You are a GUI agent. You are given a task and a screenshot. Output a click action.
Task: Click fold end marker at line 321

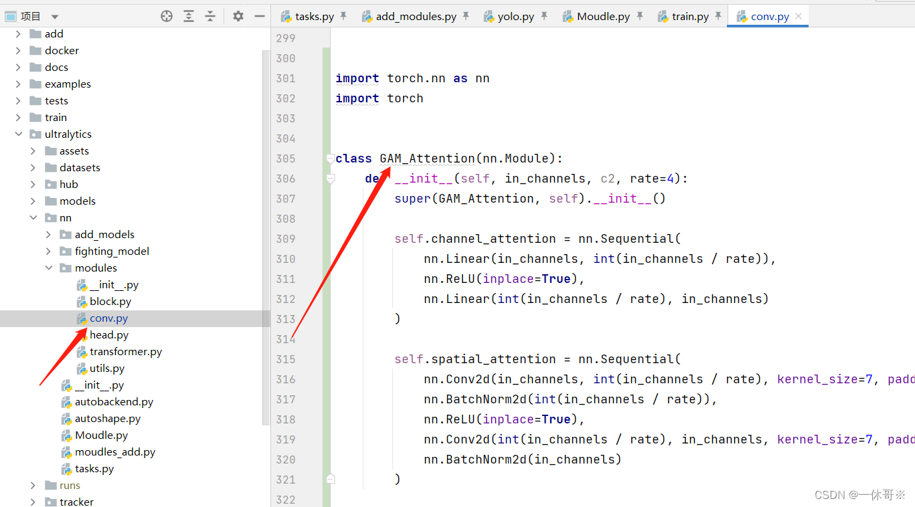click(x=330, y=479)
